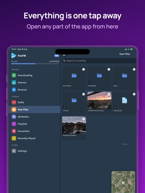Open more options for Sunset video

(x=109, y=94)
